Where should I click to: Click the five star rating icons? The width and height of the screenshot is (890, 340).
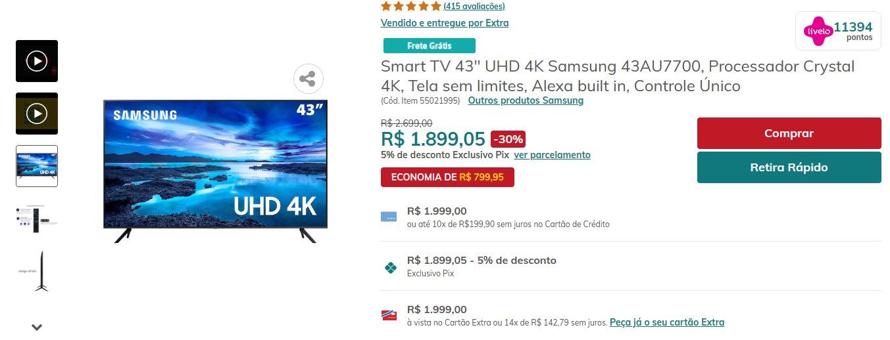click(x=410, y=6)
